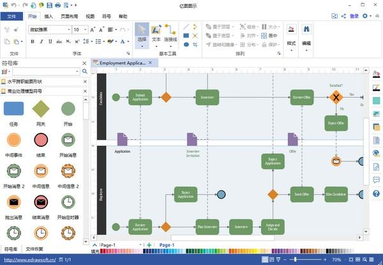The image size is (383, 265).
Task: Toggle bold text formatting
Action: coord(32,42)
